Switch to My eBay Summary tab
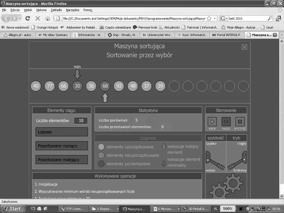 53,35
